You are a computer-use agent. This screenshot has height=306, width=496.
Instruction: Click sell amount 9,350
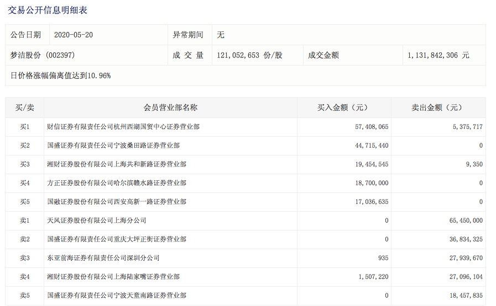point(474,164)
